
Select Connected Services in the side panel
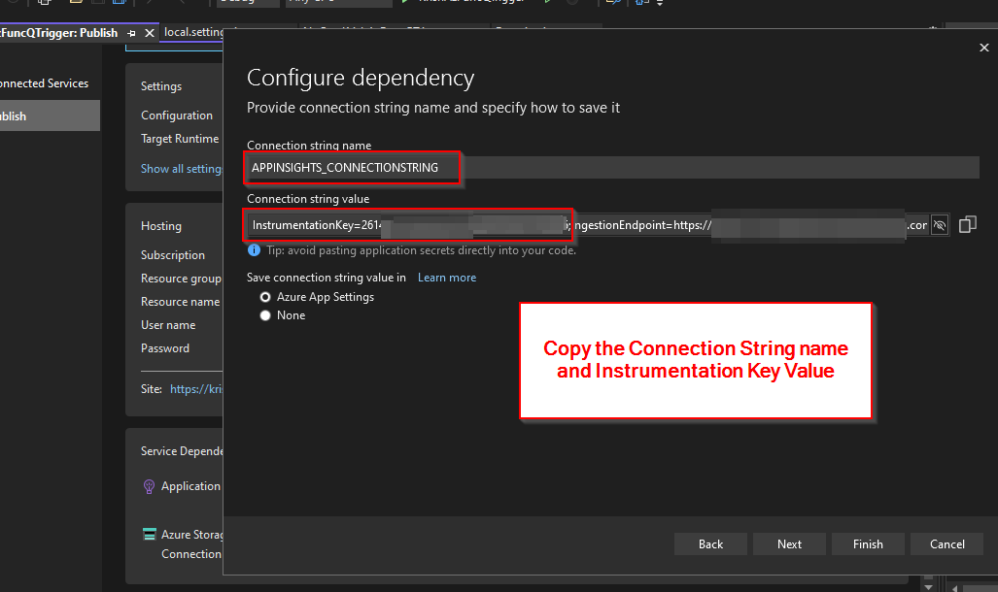tap(44, 83)
